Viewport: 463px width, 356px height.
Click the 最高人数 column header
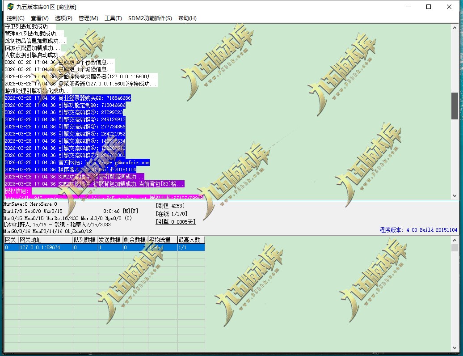[x=191, y=240]
